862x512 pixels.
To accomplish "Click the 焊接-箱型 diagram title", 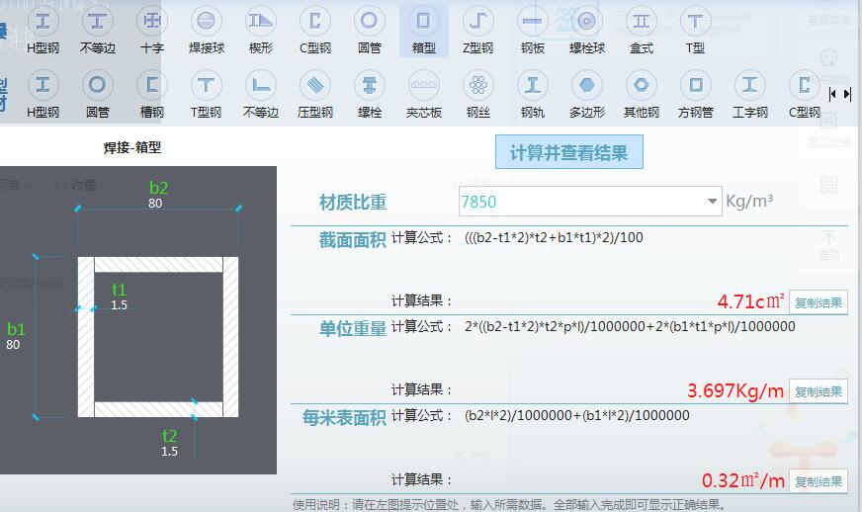I will (132, 147).
